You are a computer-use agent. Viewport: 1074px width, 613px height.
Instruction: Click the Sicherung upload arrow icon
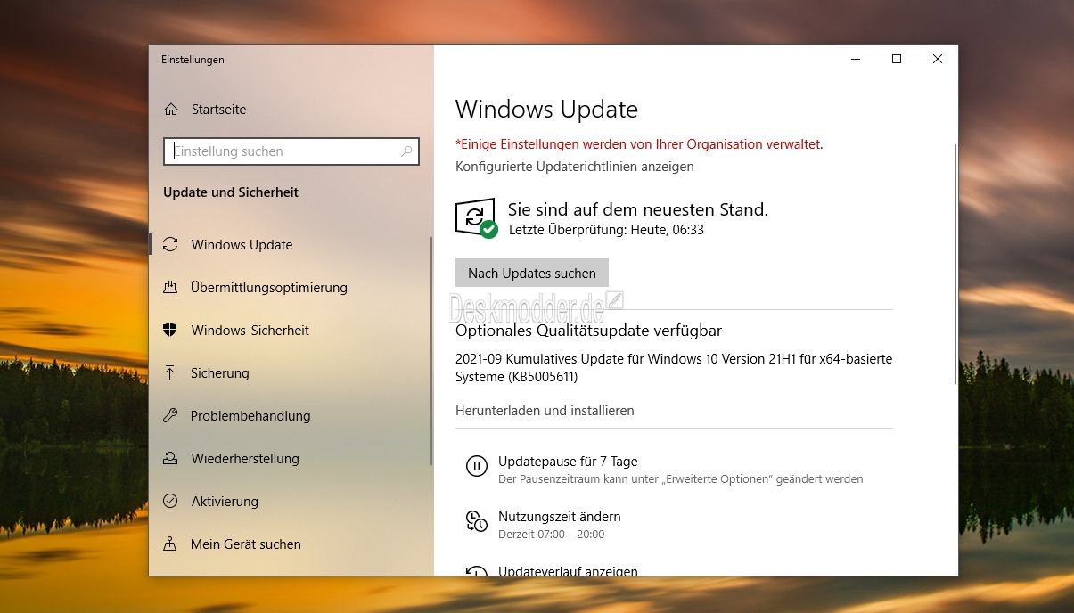click(170, 373)
